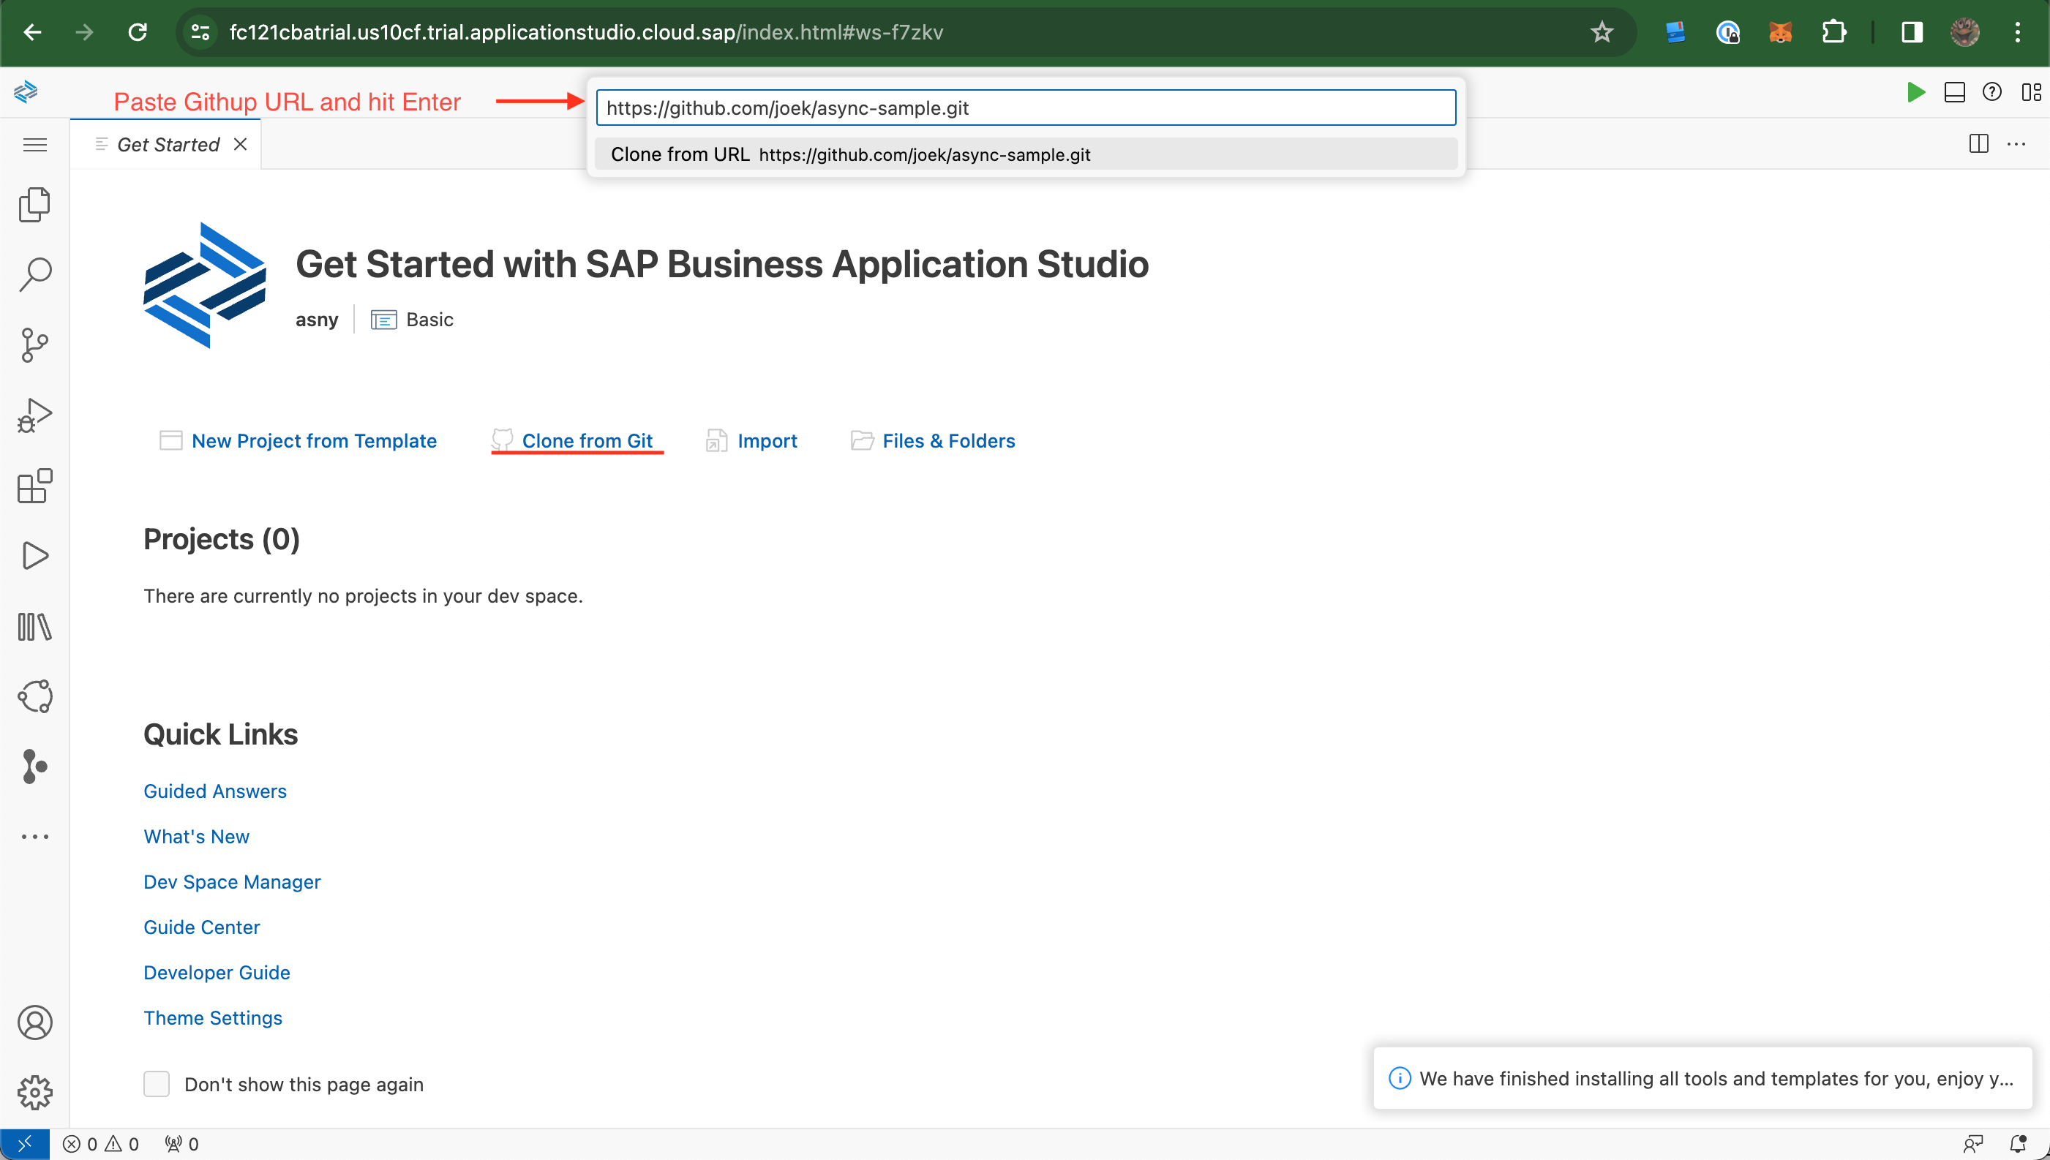
Task: Click the 'Guided Answers' quick link
Action: [x=214, y=791]
